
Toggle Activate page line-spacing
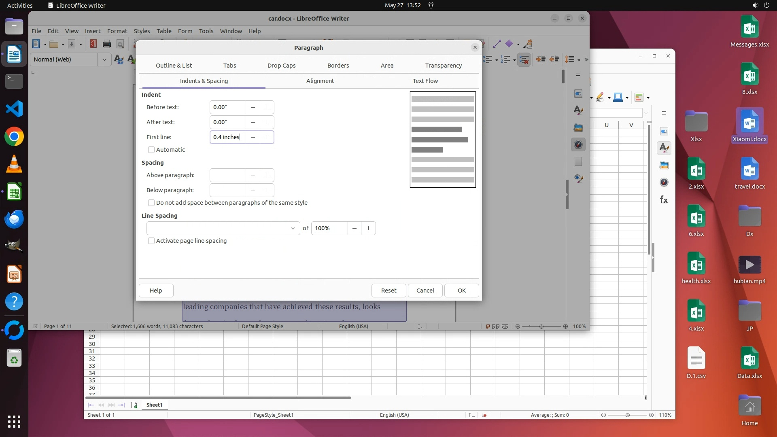click(x=151, y=241)
